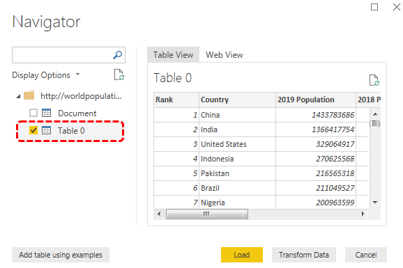Click the Cancel button
This screenshot has height=268, width=403.
point(366,255)
